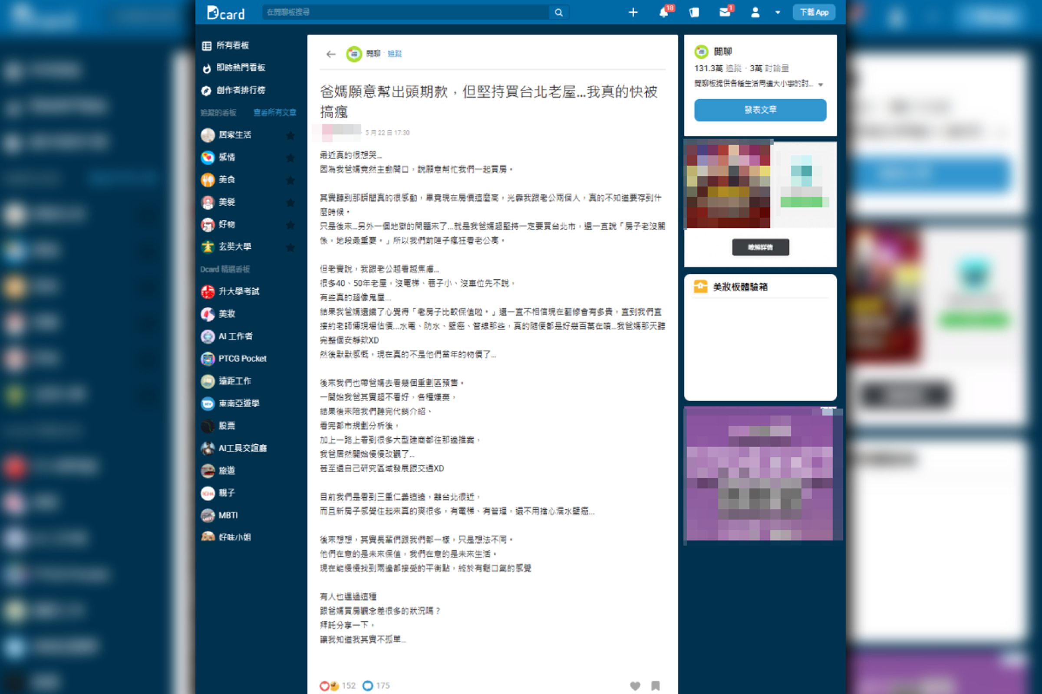Open the MBTI board
1042x694 pixels.
[x=220, y=516]
